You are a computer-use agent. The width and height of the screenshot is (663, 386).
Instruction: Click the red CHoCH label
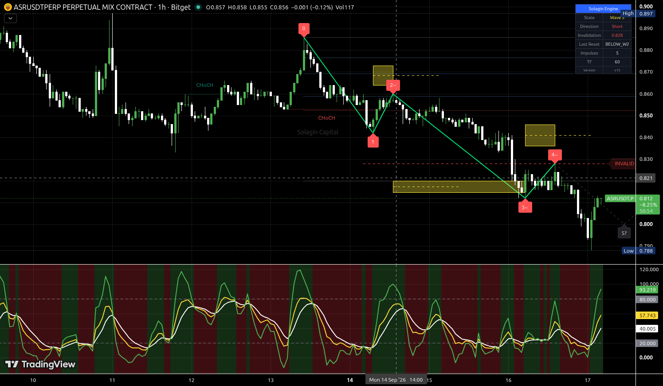[327, 118]
